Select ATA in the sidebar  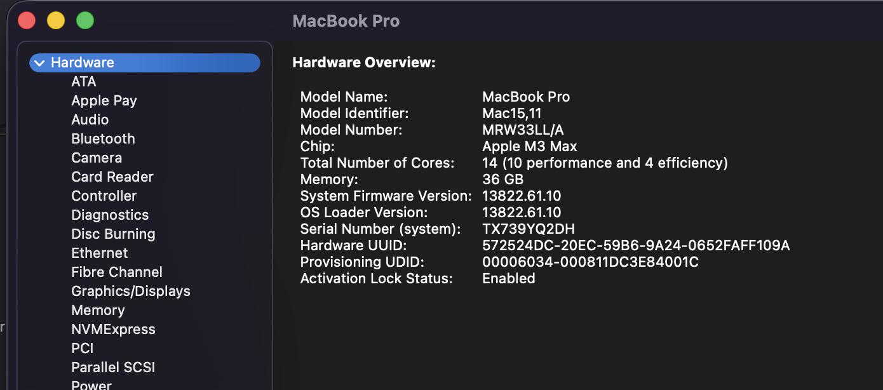click(x=83, y=82)
